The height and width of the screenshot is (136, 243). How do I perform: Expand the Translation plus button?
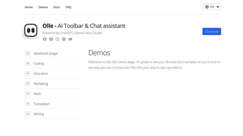click(28, 104)
